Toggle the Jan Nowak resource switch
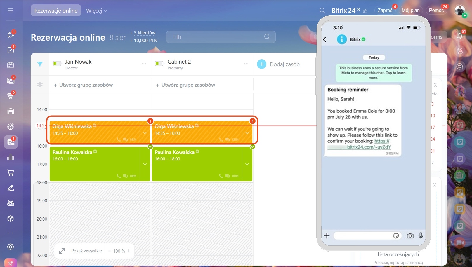 pyautogui.click(x=57, y=64)
